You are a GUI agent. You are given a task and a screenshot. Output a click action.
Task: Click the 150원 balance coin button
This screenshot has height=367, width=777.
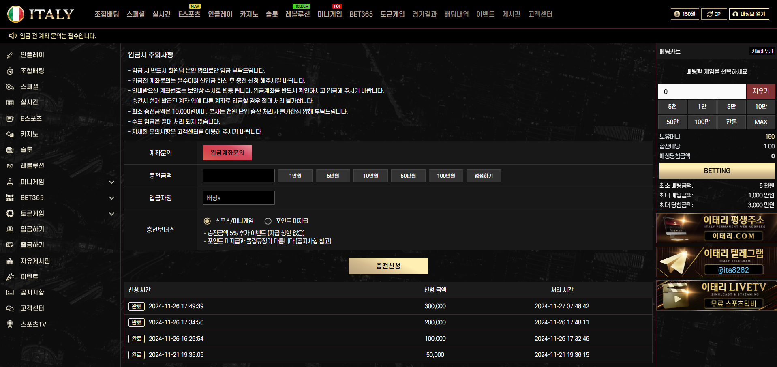[x=685, y=14]
